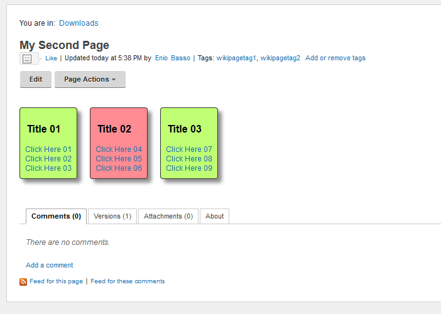Open the Attachments (0) tab
Screen dimensions: 441x314
(168, 216)
